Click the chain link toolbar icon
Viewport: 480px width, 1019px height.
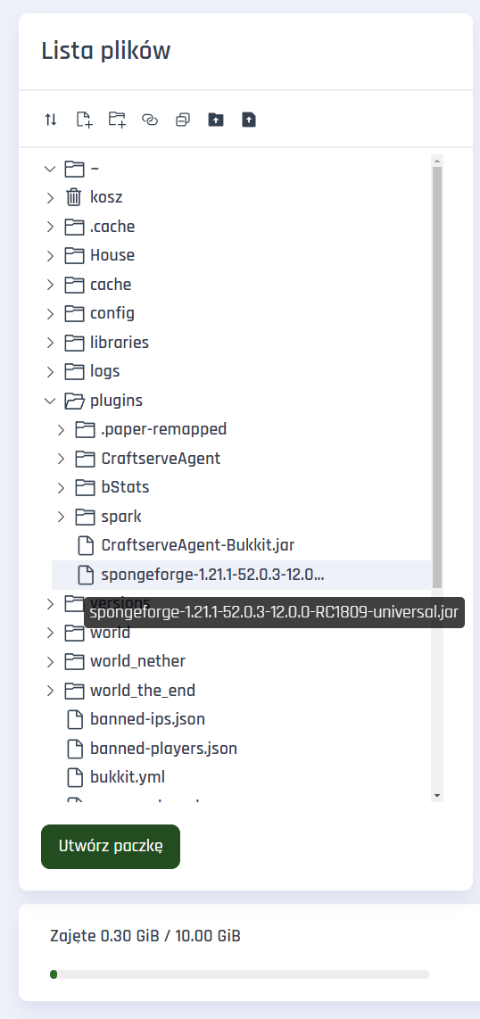[150, 120]
